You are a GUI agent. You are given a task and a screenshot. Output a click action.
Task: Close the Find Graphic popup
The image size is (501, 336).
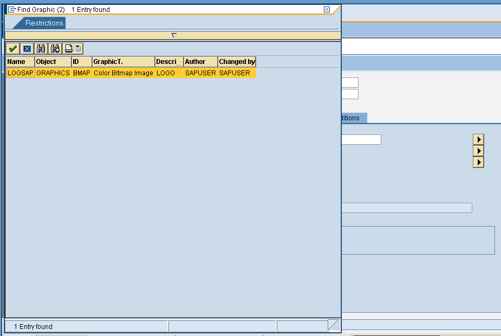(x=327, y=9)
